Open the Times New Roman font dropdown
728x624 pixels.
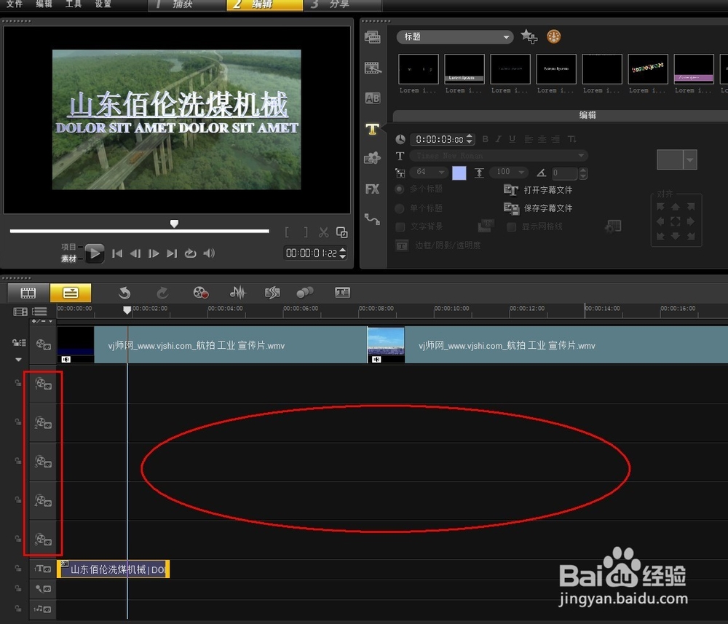[499, 156]
